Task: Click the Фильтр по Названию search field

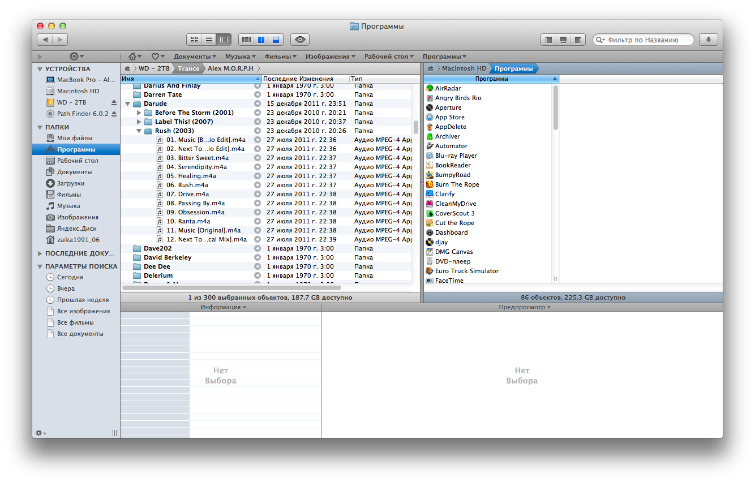Action: click(646, 40)
